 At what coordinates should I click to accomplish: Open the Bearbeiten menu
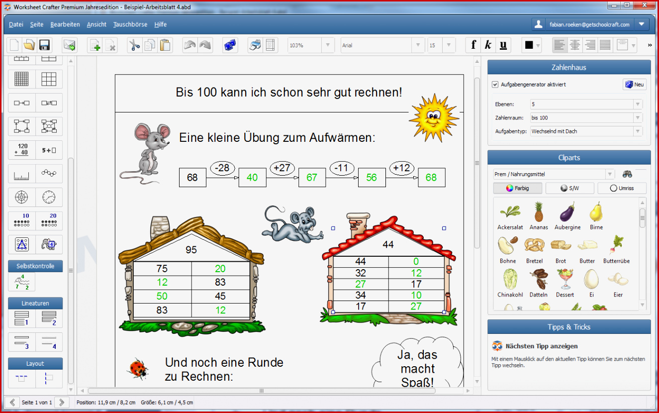65,24
